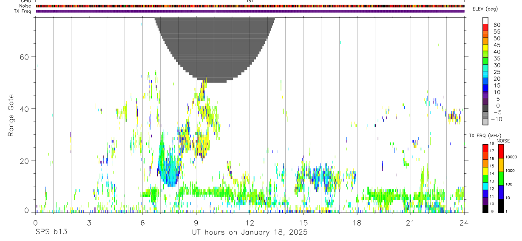Image resolution: width=522 pixels, height=241 pixels.
Task: Click the '1000' label on NOISE scale
Action: pos(510,170)
